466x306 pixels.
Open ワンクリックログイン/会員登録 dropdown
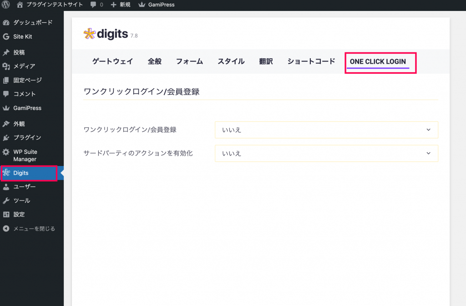[326, 130]
